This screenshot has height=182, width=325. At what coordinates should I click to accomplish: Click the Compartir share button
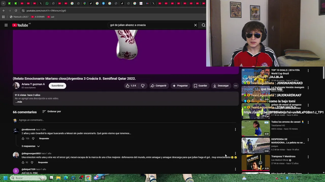[x=158, y=86]
